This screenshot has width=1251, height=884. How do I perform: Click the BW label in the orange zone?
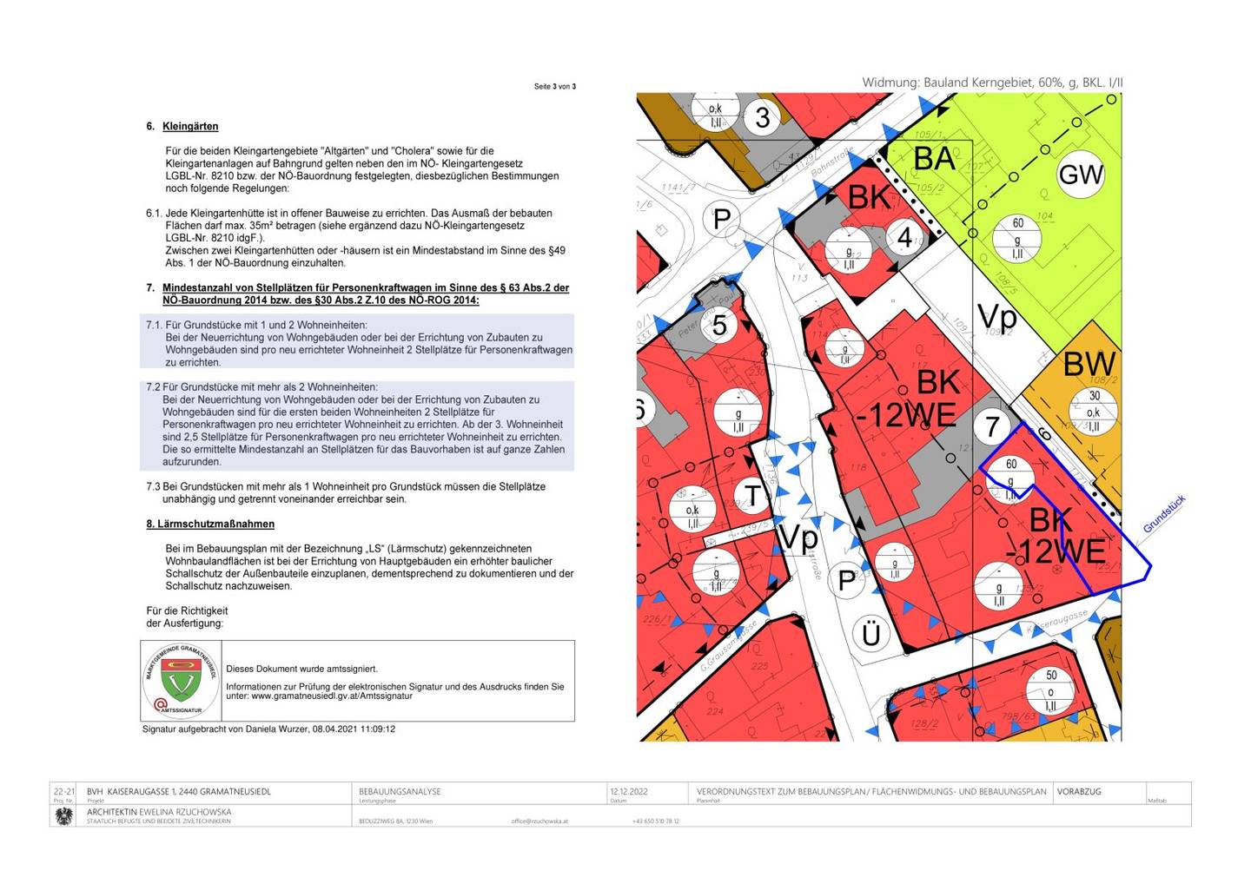tap(1089, 365)
